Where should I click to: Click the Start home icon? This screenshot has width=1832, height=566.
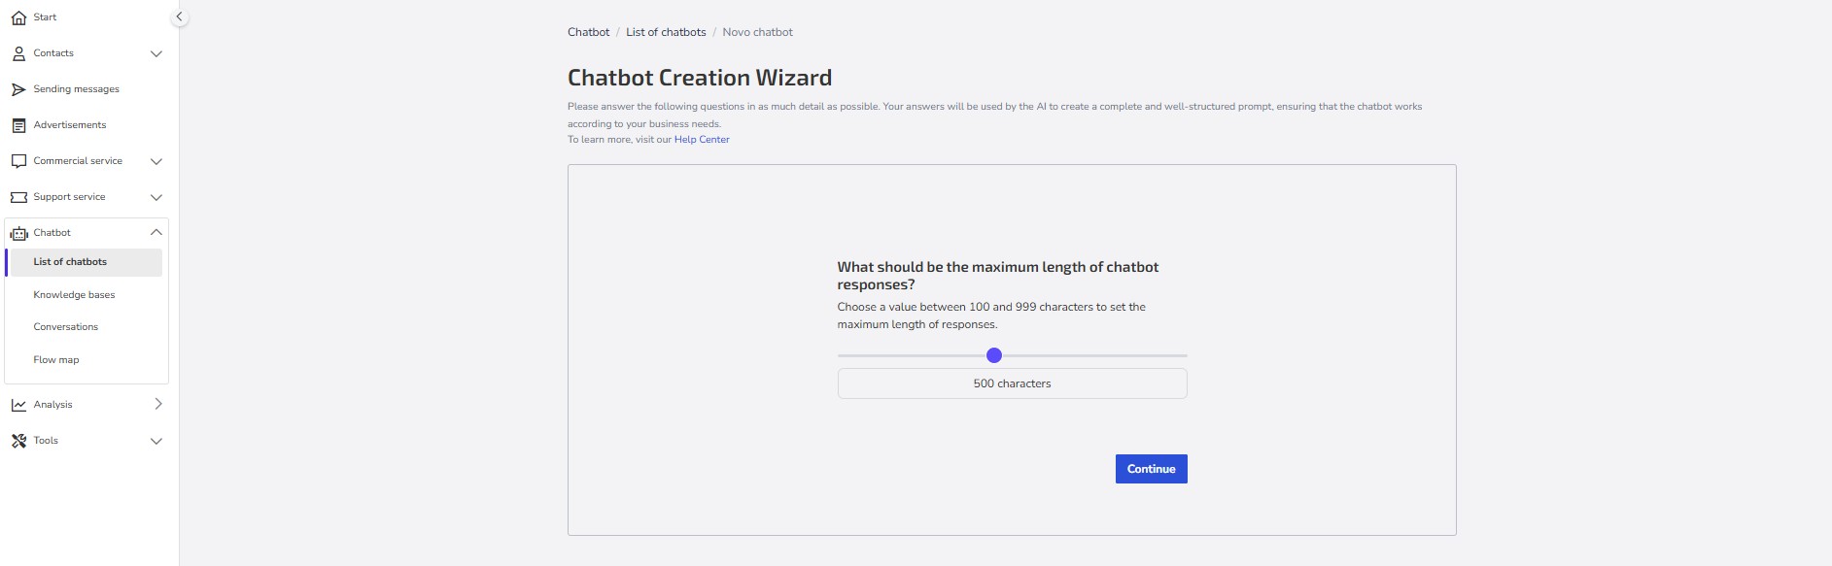coord(18,17)
